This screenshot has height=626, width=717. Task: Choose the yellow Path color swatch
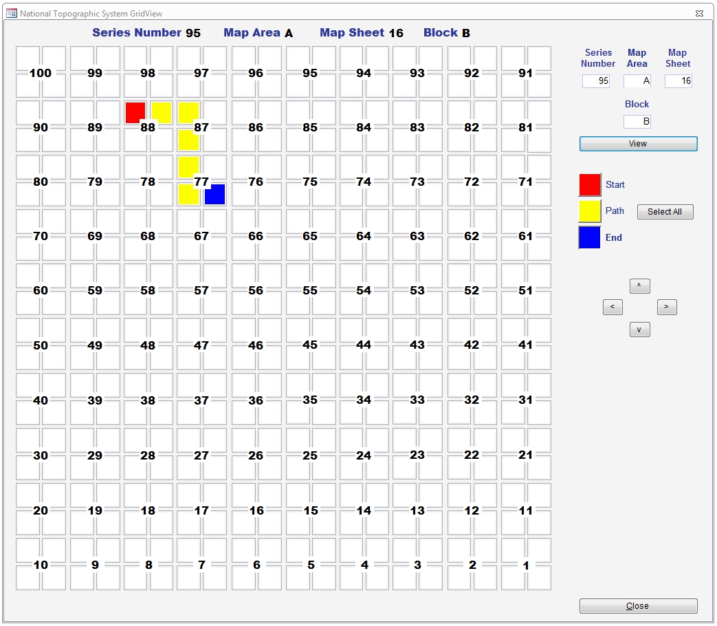590,211
